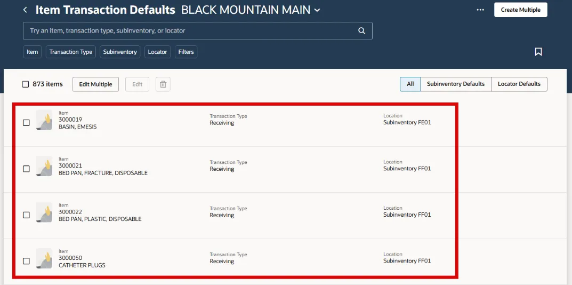Open the Subinventory filter chip
The width and height of the screenshot is (572, 285).
[x=120, y=52]
